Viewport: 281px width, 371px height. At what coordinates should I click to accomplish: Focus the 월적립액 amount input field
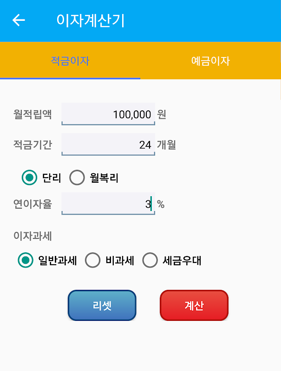(x=108, y=114)
